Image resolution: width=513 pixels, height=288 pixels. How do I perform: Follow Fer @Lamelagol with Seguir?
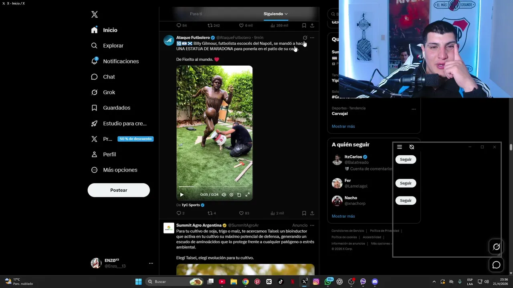tap(406, 183)
